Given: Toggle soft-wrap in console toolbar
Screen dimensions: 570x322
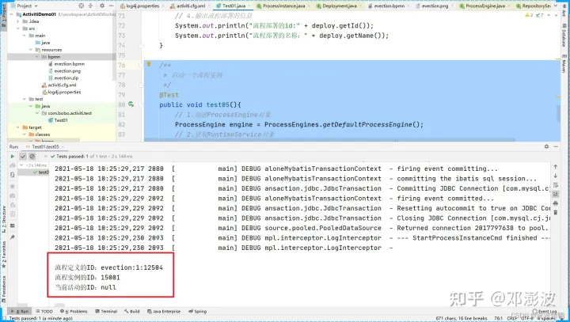Looking at the screenshot, I should pos(556,185).
